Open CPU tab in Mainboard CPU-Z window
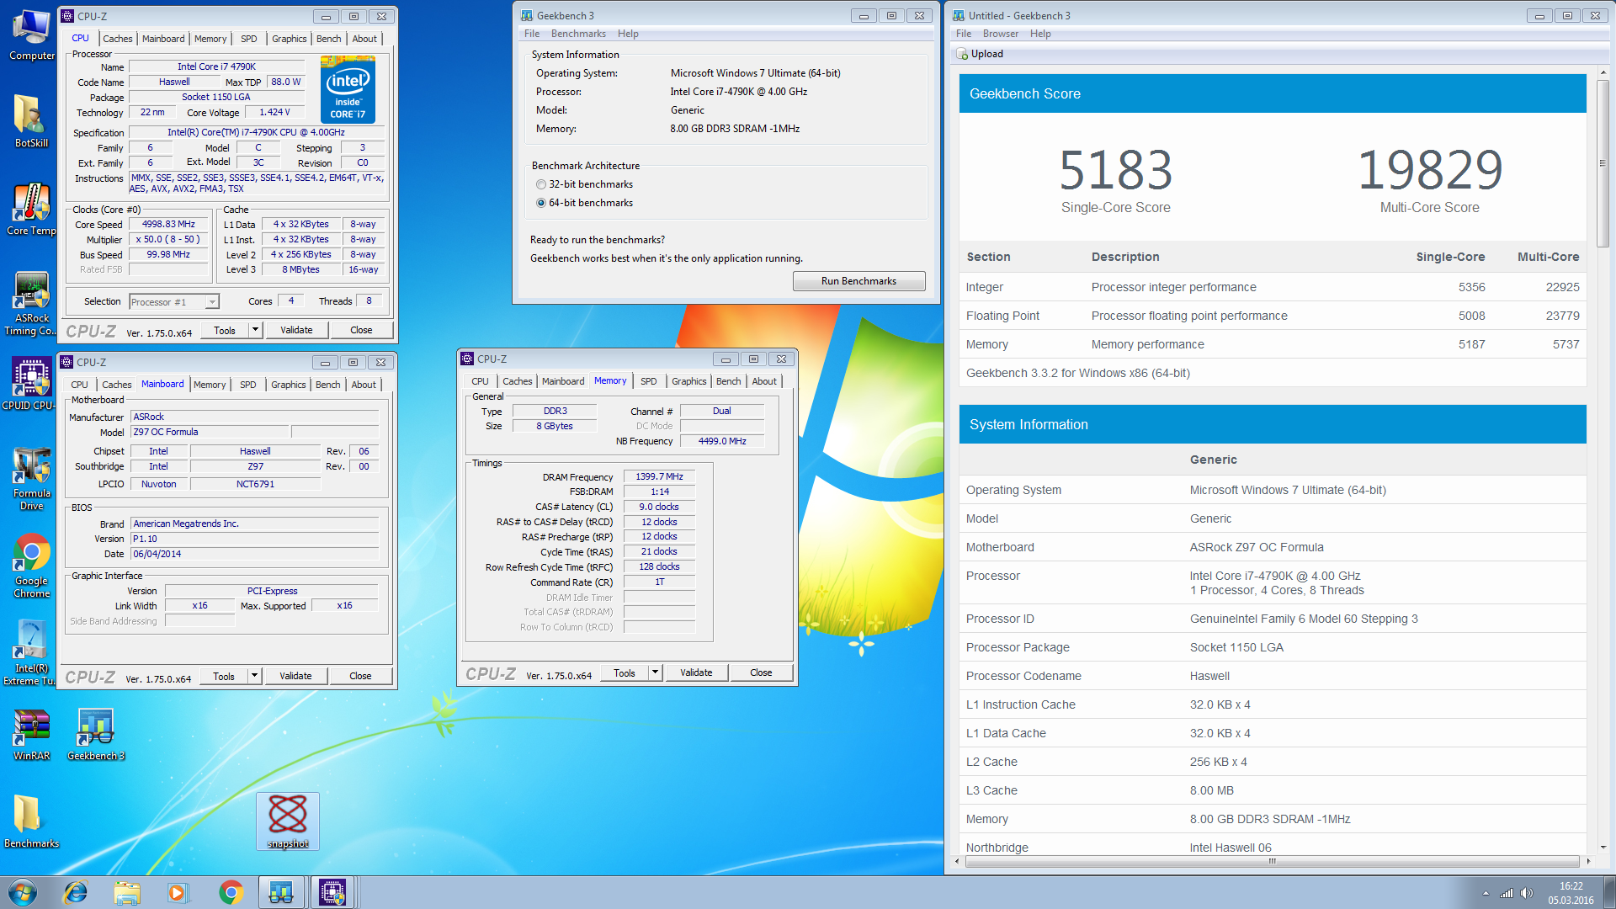Screen dimensions: 1616x909 click(79, 385)
